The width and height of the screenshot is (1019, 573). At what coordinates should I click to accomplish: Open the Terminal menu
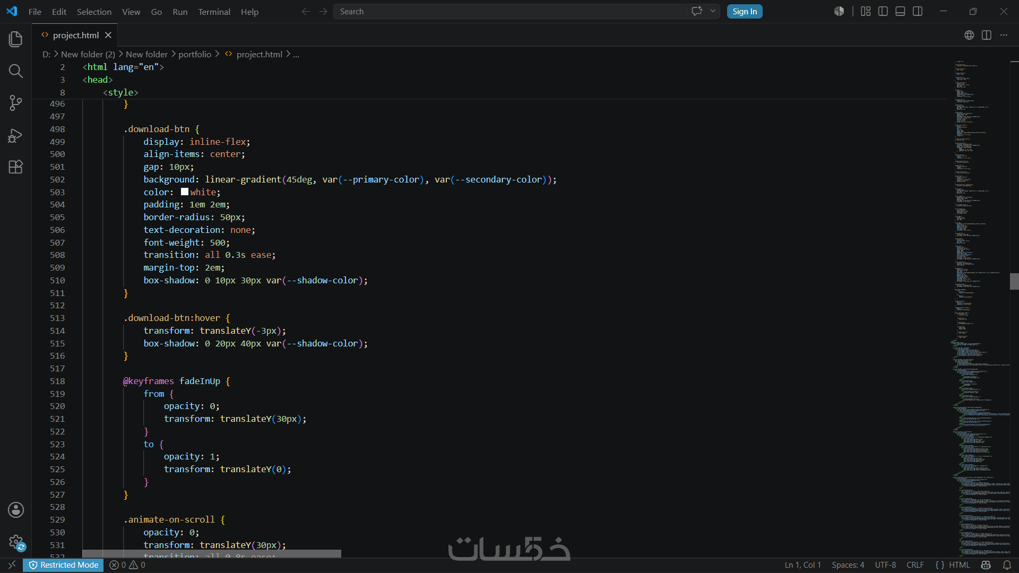point(214,12)
